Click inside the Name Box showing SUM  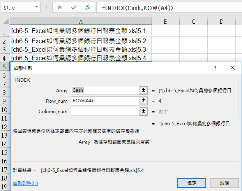coord(18,7)
